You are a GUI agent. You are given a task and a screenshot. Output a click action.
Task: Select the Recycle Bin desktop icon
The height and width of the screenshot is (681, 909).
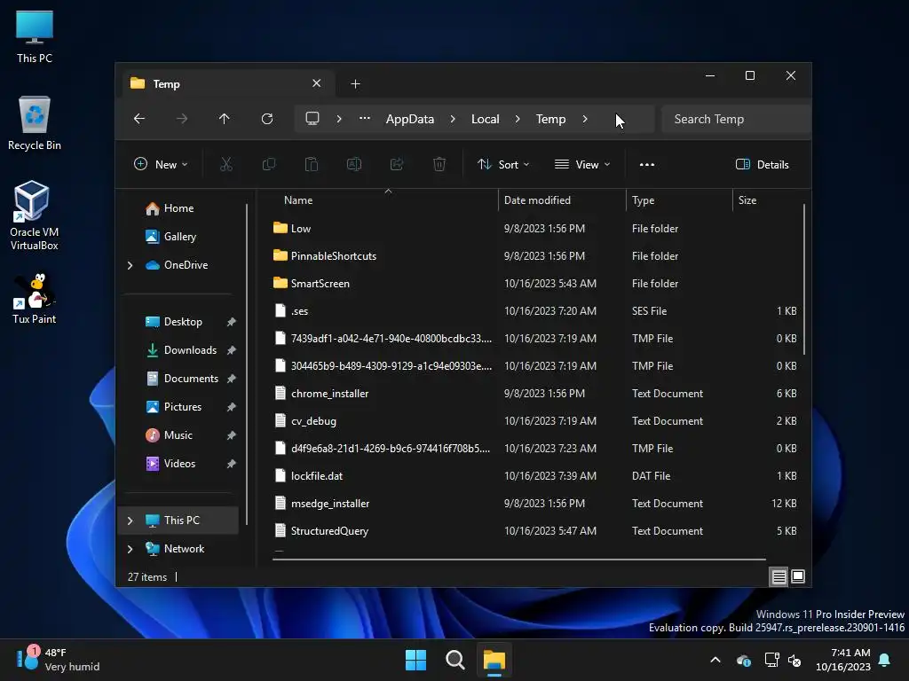[35, 123]
